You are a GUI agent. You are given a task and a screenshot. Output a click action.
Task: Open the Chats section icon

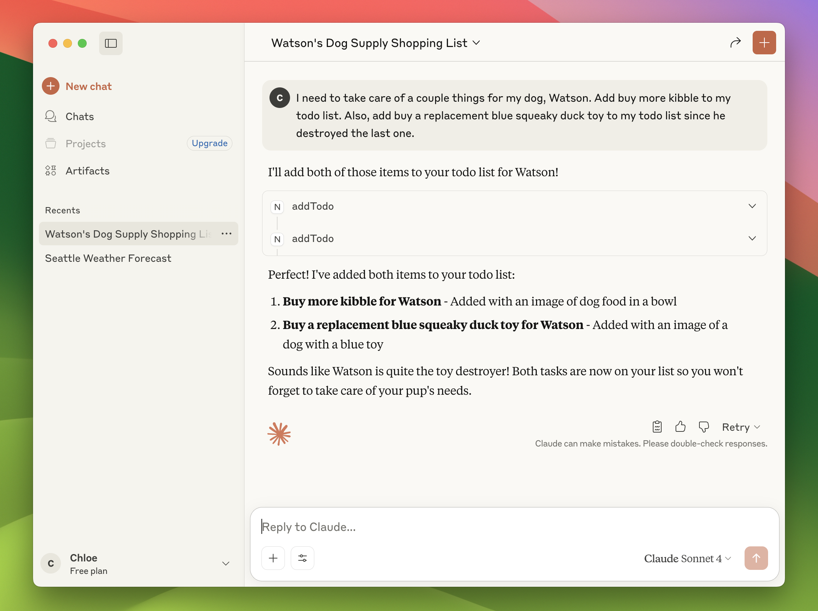point(51,116)
